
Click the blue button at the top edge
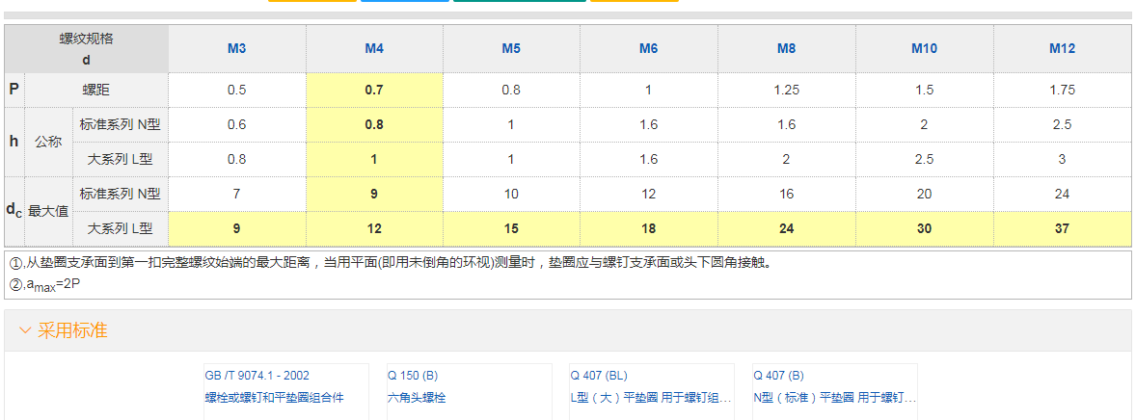[x=405, y=1]
